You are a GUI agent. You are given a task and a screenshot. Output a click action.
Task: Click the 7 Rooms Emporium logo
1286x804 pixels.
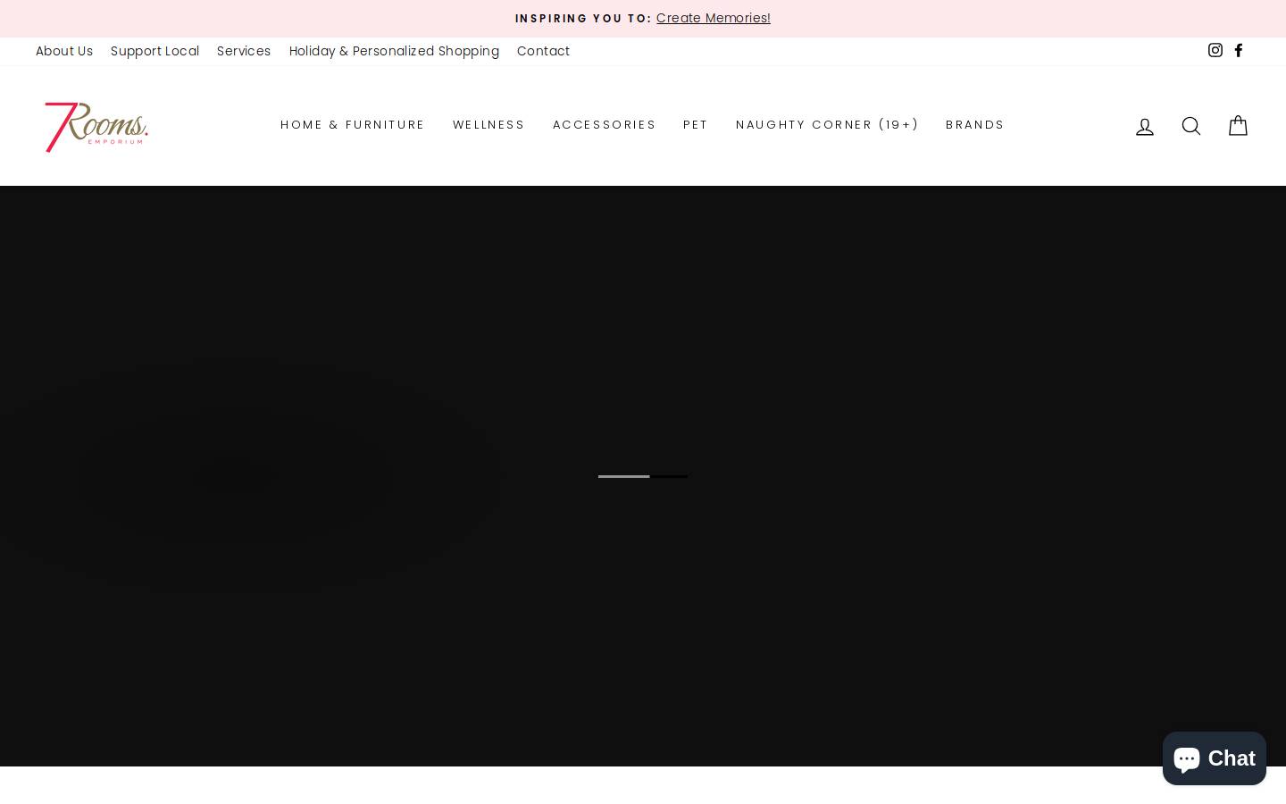tap(96, 126)
